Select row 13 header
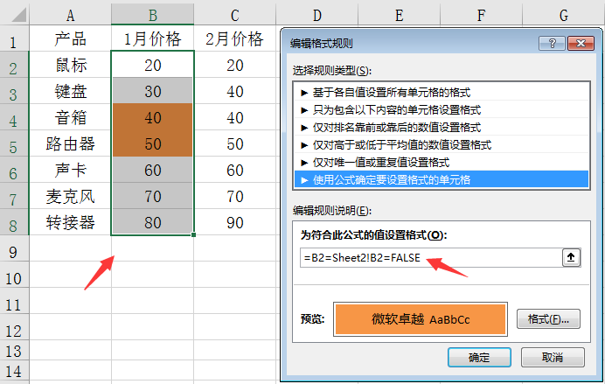This screenshot has height=384, width=605. pos(14,350)
